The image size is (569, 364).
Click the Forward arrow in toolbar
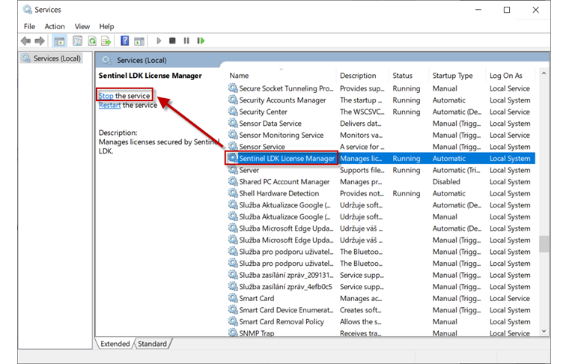[x=40, y=41]
